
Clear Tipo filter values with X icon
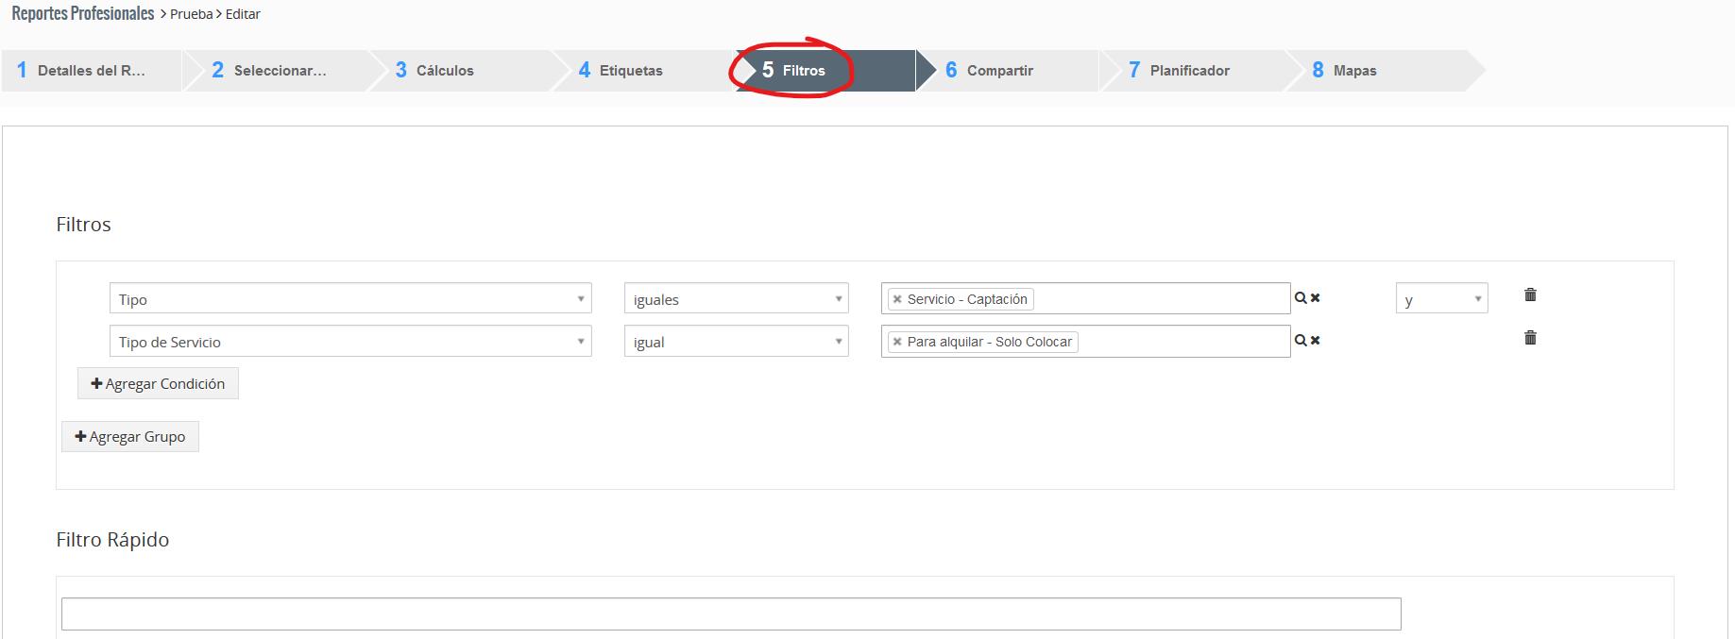pos(1315,298)
